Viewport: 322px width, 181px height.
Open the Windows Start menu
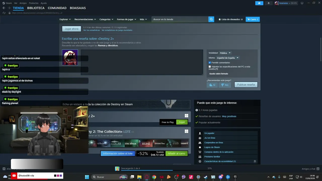(87, 177)
